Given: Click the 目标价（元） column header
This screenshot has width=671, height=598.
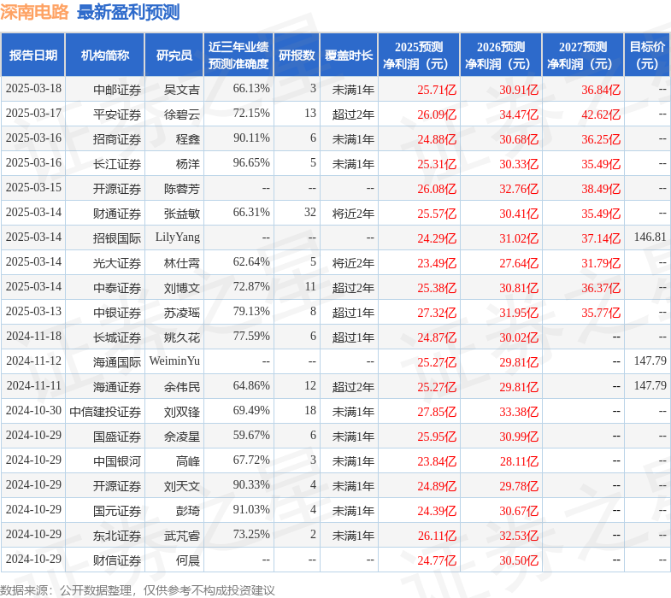Looking at the screenshot, I should click(647, 56).
